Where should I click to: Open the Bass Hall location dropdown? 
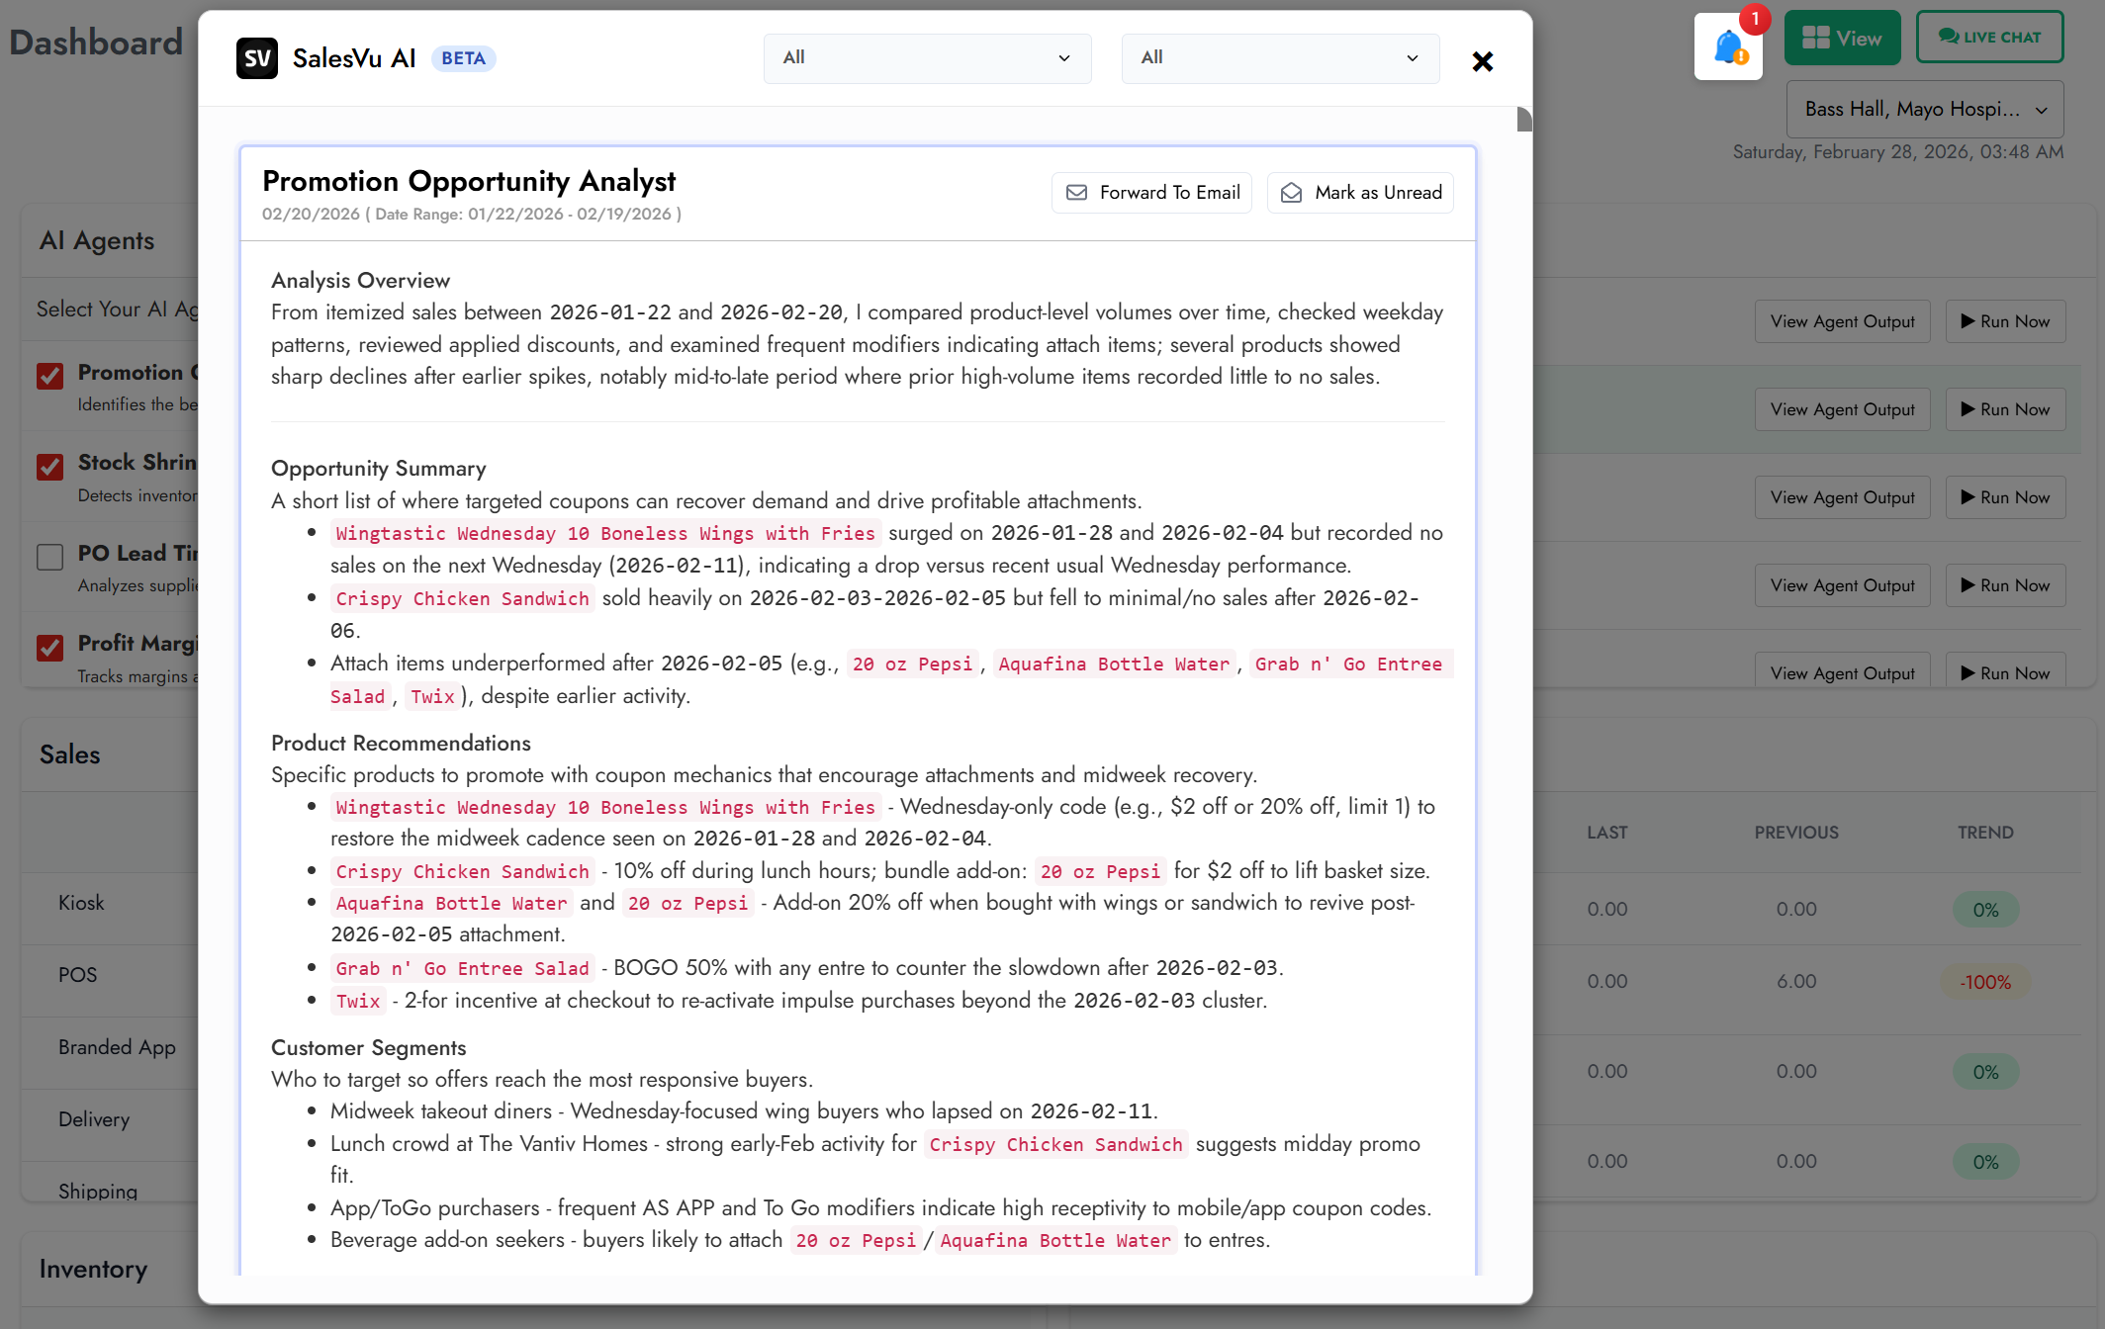1924,110
